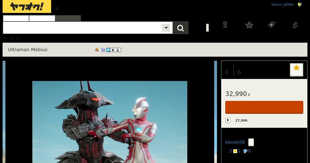The height and width of the screenshot is (163, 310).
Task: Click the umbrella bad-rating icon
Action: (x=245, y=151)
